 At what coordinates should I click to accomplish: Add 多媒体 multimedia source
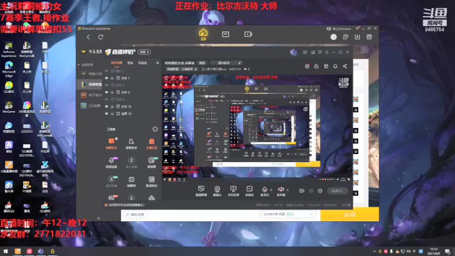tap(249, 191)
